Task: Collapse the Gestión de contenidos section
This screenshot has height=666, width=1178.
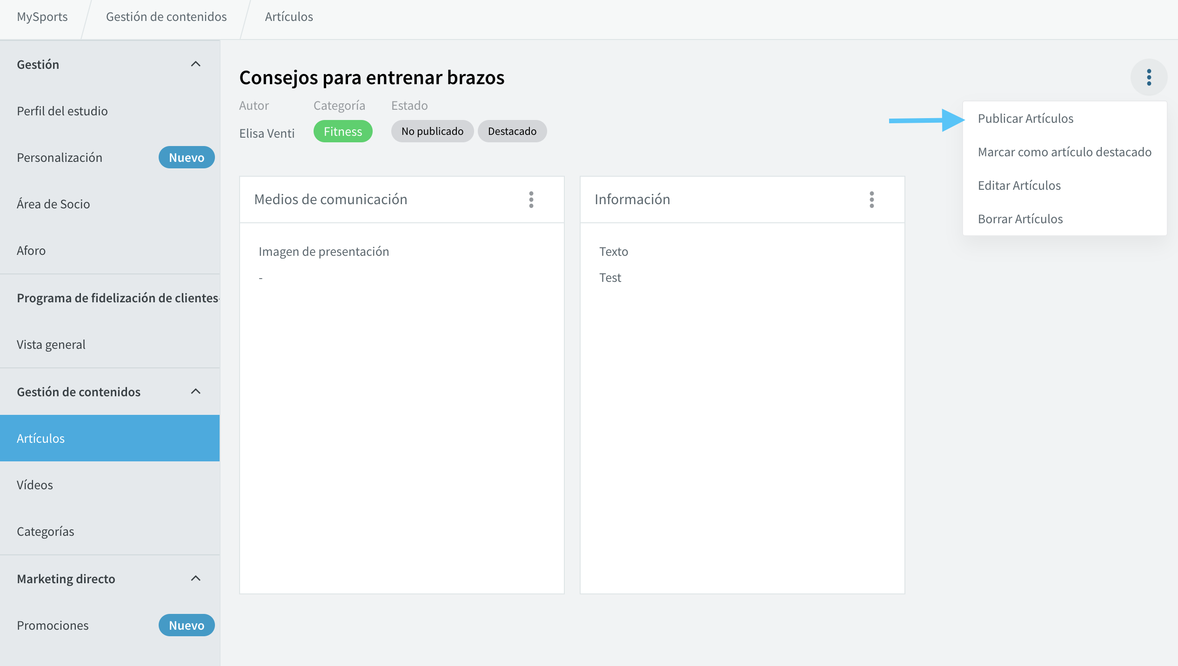Action: click(x=196, y=392)
